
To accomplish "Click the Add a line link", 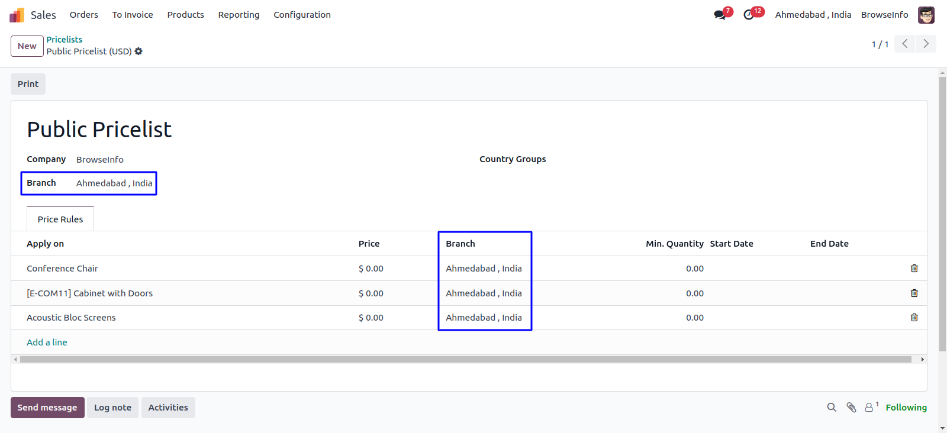I will click(x=47, y=342).
